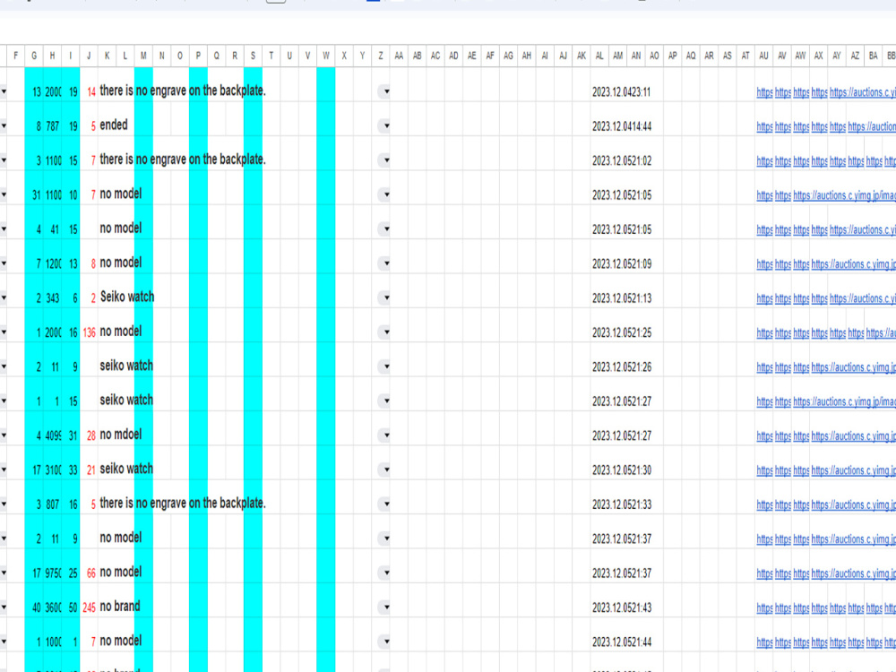Select column AL header
896x672 pixels.
[599, 56]
